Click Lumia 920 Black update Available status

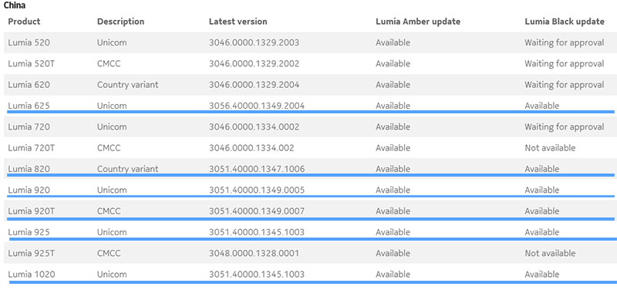[x=542, y=190]
